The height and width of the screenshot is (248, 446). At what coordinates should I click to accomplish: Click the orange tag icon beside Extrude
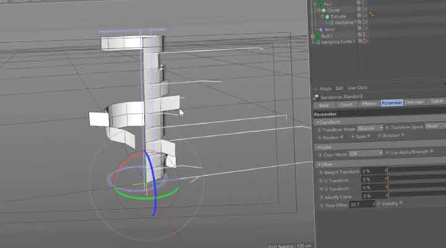pyautogui.click(x=372, y=16)
